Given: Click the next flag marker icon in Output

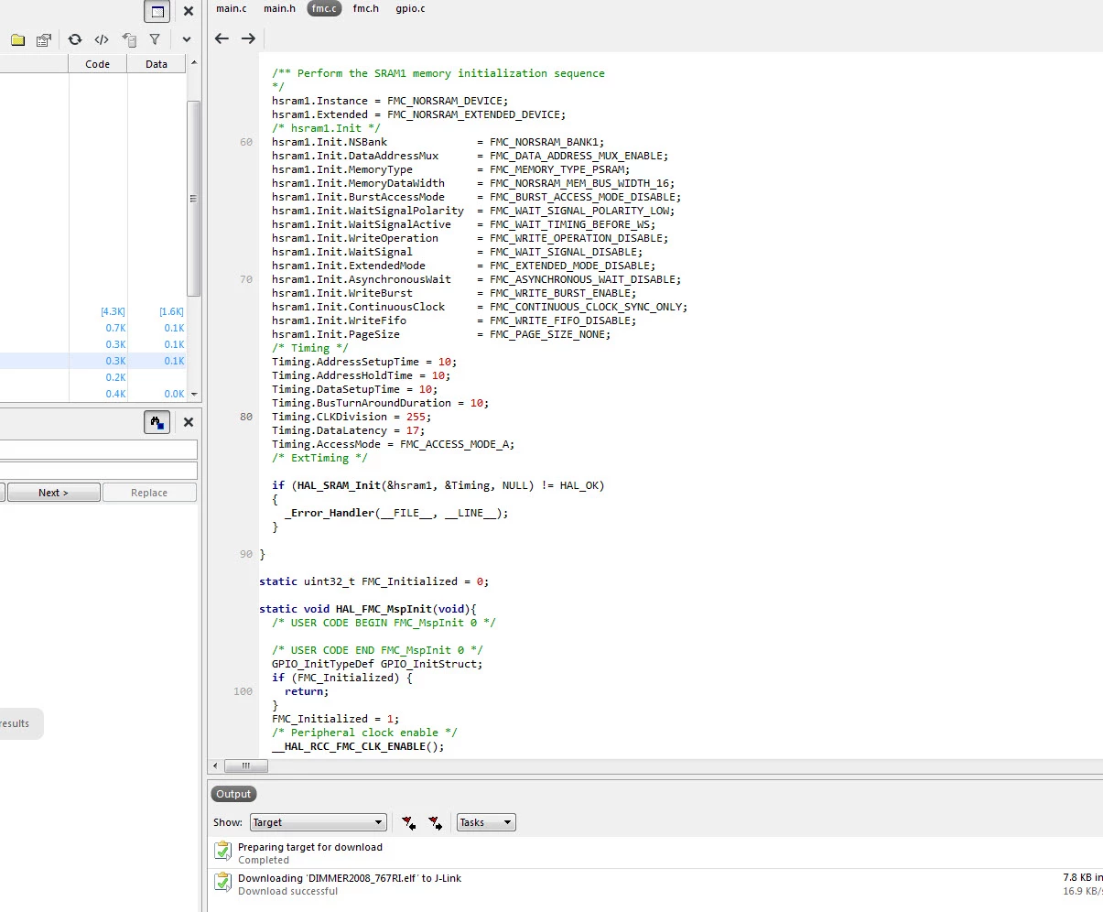Looking at the screenshot, I should (x=435, y=822).
